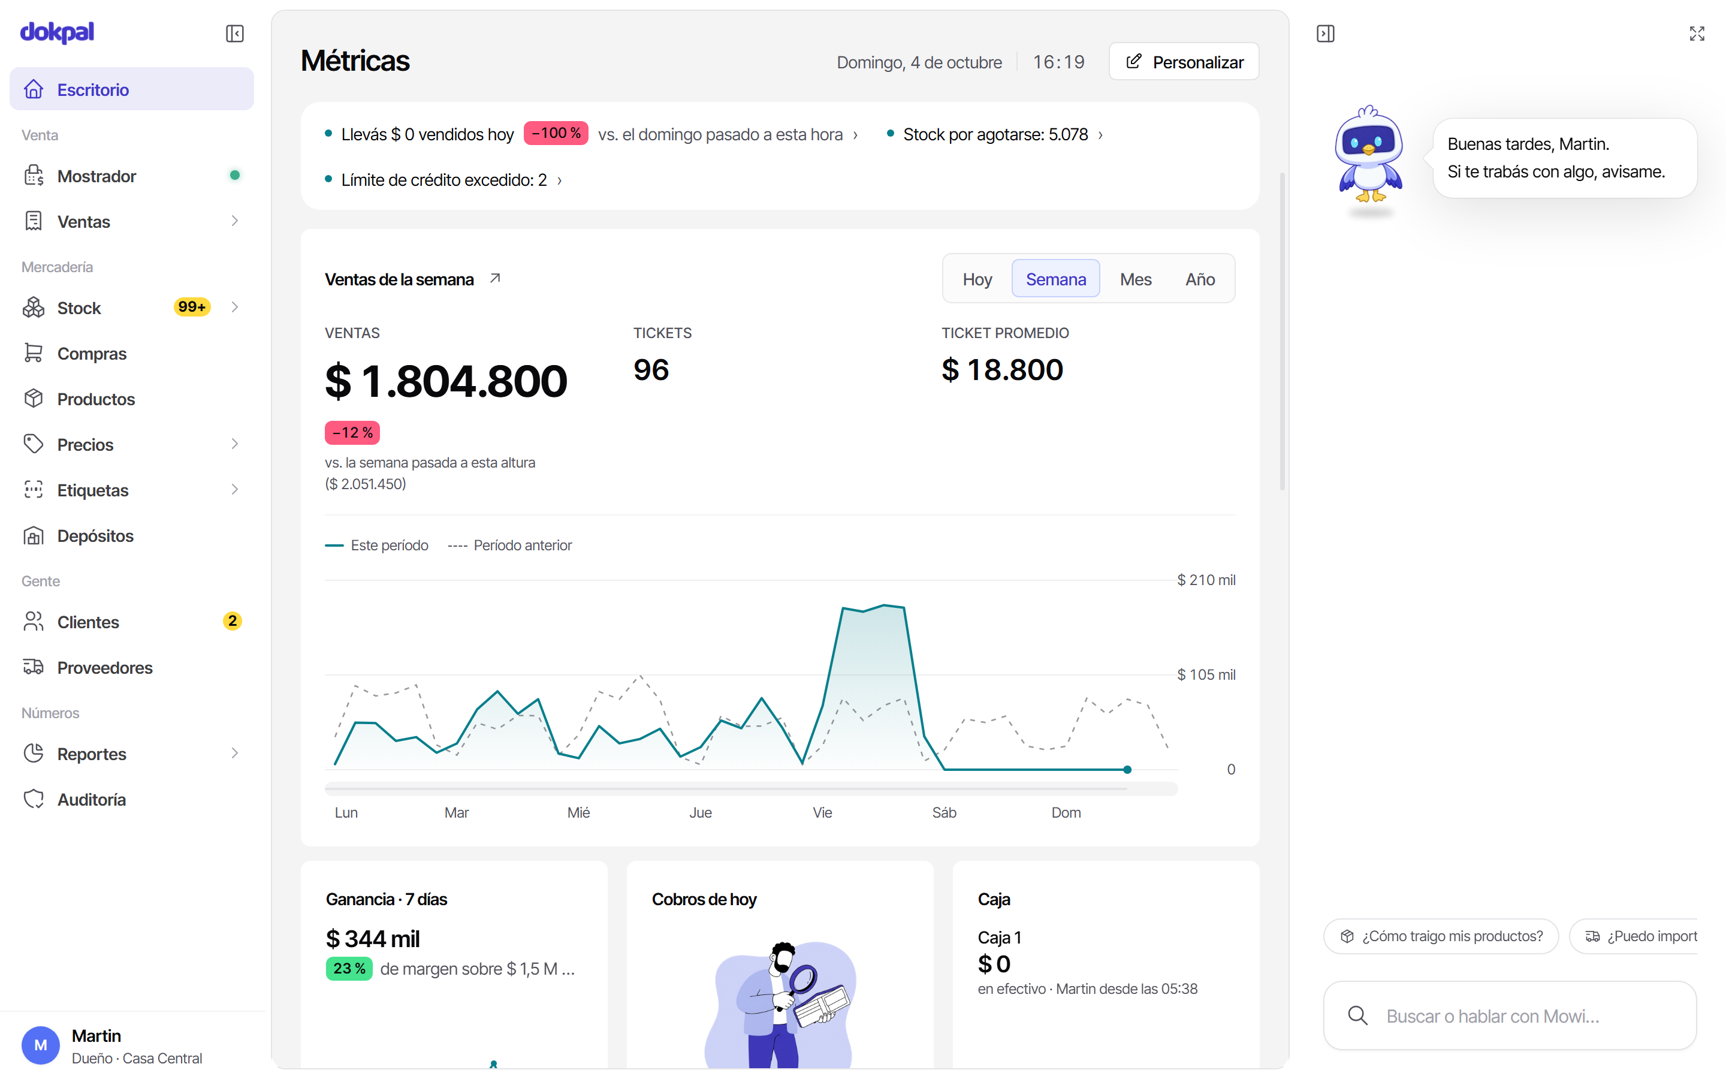Click the Escritorio home icon
Image resolution: width=1726 pixels, height=1079 pixels.
pos(34,89)
